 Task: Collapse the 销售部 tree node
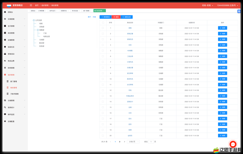pos(38,30)
